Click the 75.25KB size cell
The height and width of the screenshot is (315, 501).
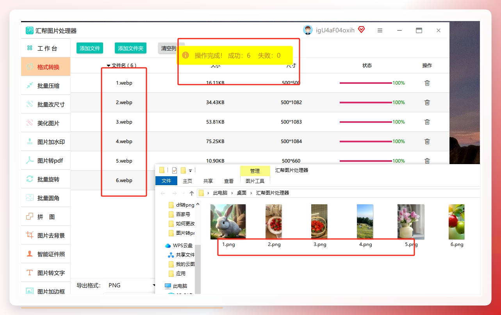pyautogui.click(x=215, y=142)
